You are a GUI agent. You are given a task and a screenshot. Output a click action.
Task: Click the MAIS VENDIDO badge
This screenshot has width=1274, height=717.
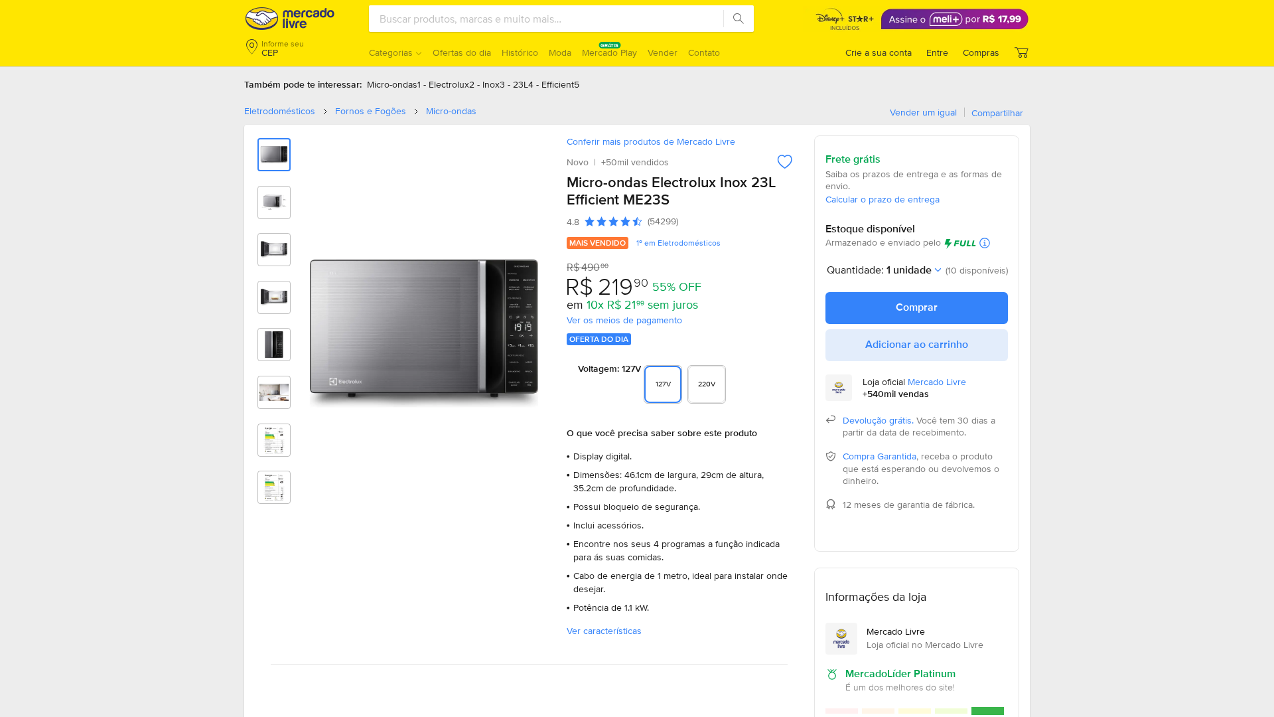(597, 244)
